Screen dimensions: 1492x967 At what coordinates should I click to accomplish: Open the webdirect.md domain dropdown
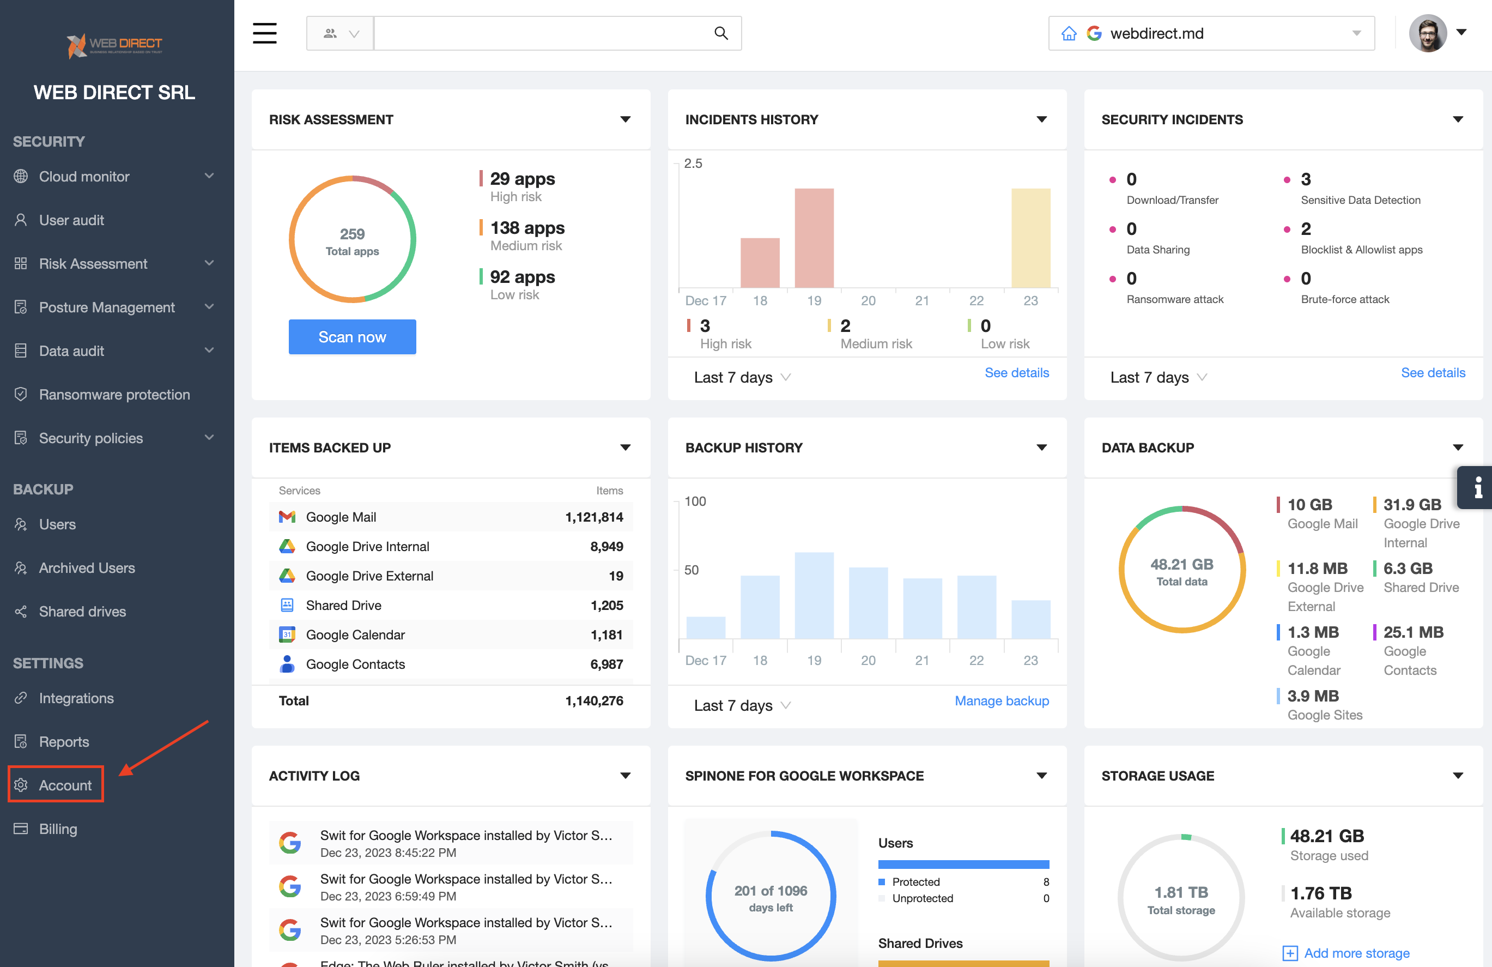point(1356,33)
